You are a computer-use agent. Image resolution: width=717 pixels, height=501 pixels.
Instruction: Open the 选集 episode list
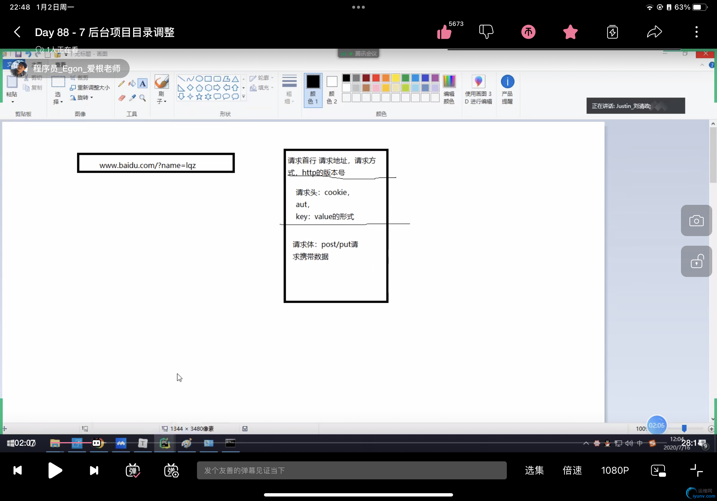click(x=534, y=470)
